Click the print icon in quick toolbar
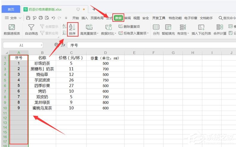The image size is (236, 147). click(41, 18)
